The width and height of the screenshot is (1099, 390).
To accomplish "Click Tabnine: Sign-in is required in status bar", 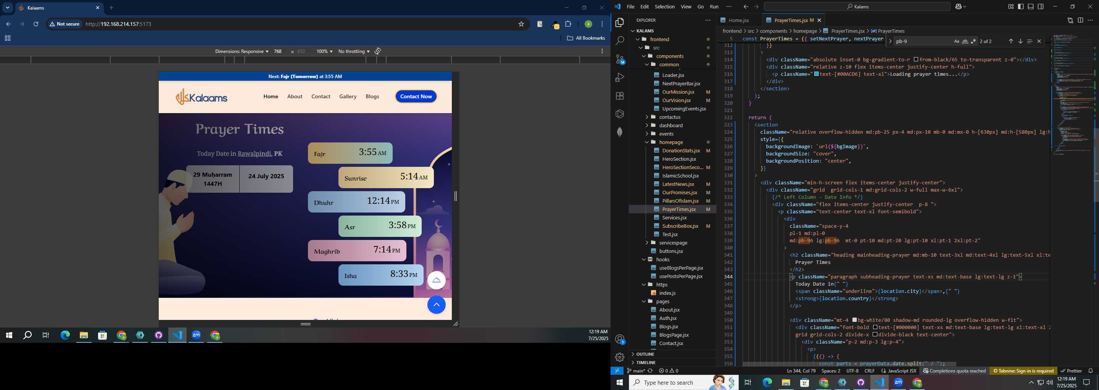I will tap(1023, 371).
